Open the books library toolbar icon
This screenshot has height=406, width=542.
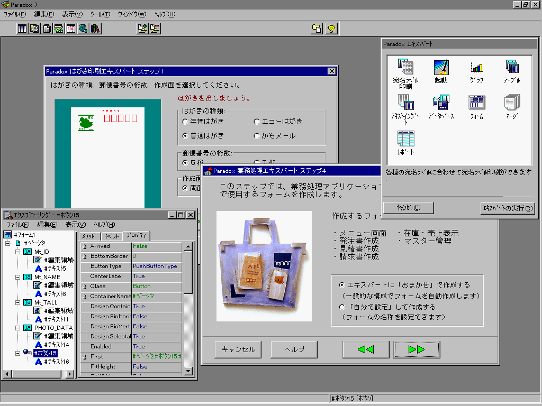pos(95,29)
